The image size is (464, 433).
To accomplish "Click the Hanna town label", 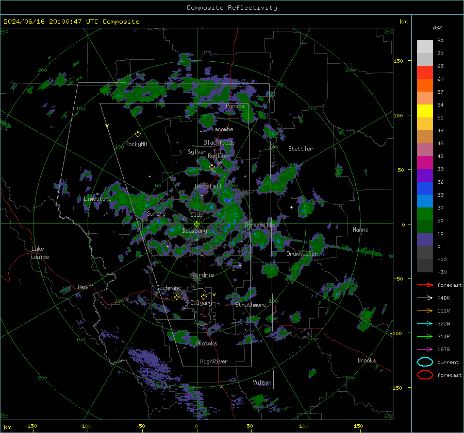I will coord(360,230).
